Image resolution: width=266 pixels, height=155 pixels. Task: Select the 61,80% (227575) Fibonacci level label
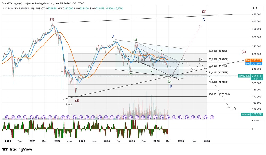[218, 73]
